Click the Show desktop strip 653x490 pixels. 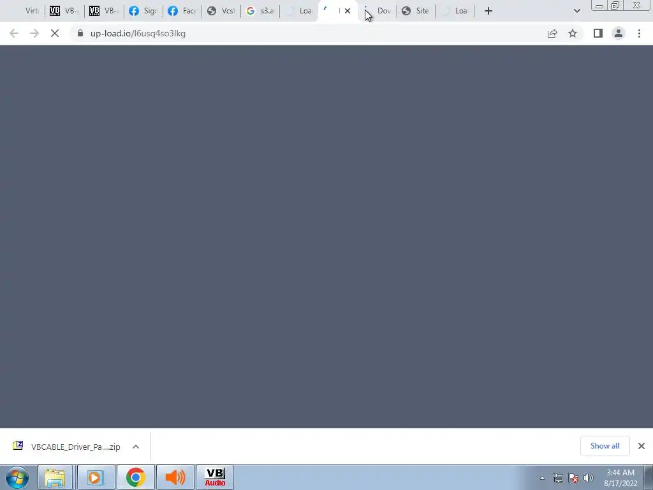[649, 478]
